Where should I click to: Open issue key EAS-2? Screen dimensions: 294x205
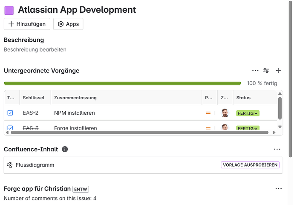(x=31, y=113)
